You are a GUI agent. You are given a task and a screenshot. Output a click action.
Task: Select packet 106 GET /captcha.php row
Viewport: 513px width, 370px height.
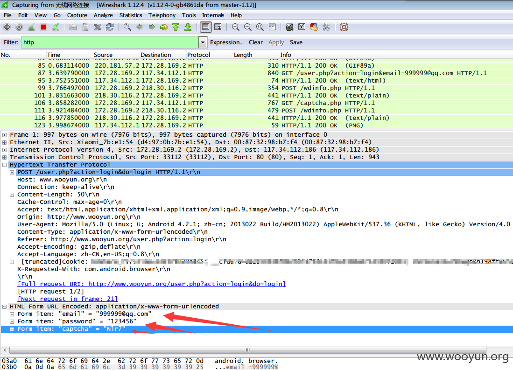257,103
